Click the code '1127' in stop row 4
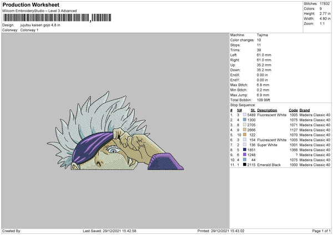The width and height of the screenshot is (333, 235). pyautogui.click(x=294, y=130)
